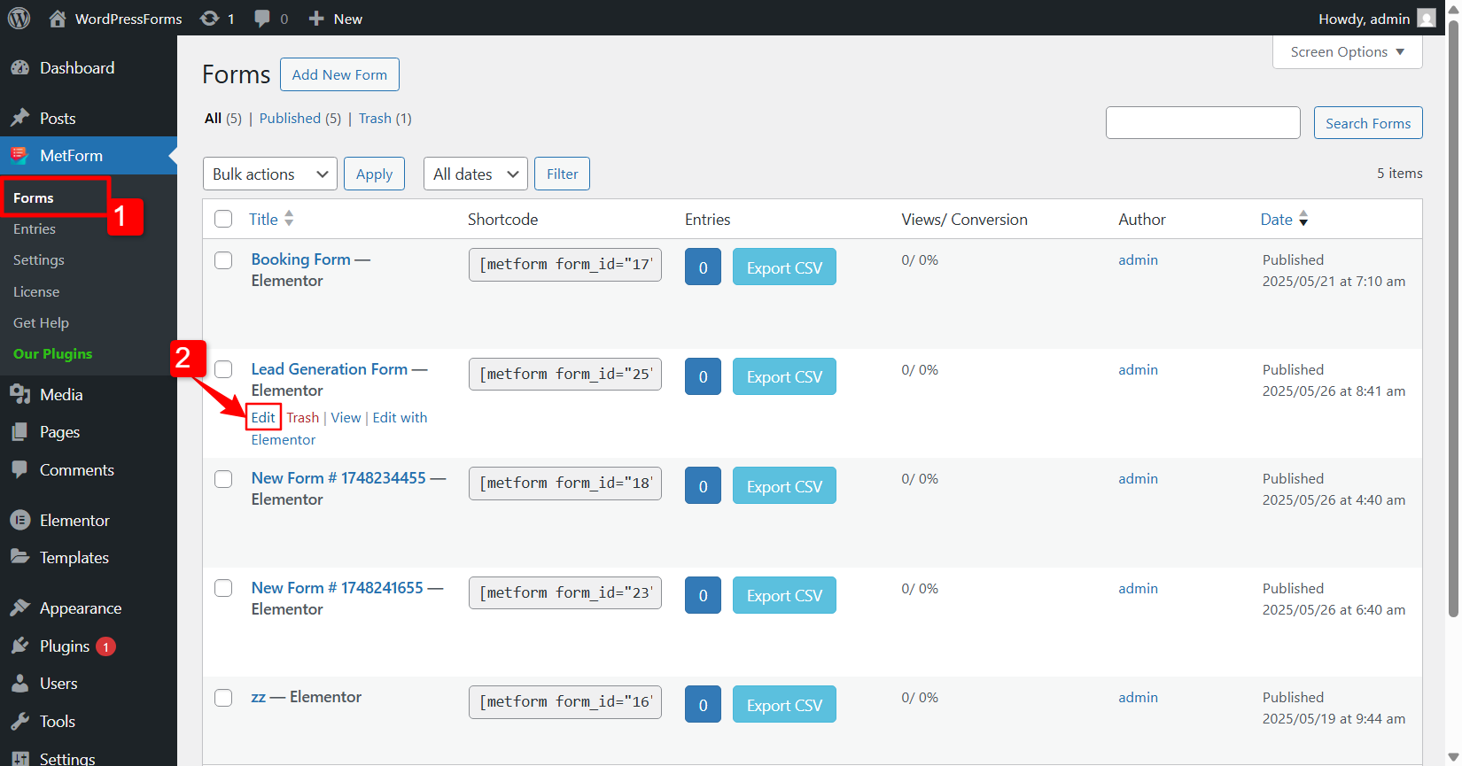Click the MetForm logo icon

[19, 156]
